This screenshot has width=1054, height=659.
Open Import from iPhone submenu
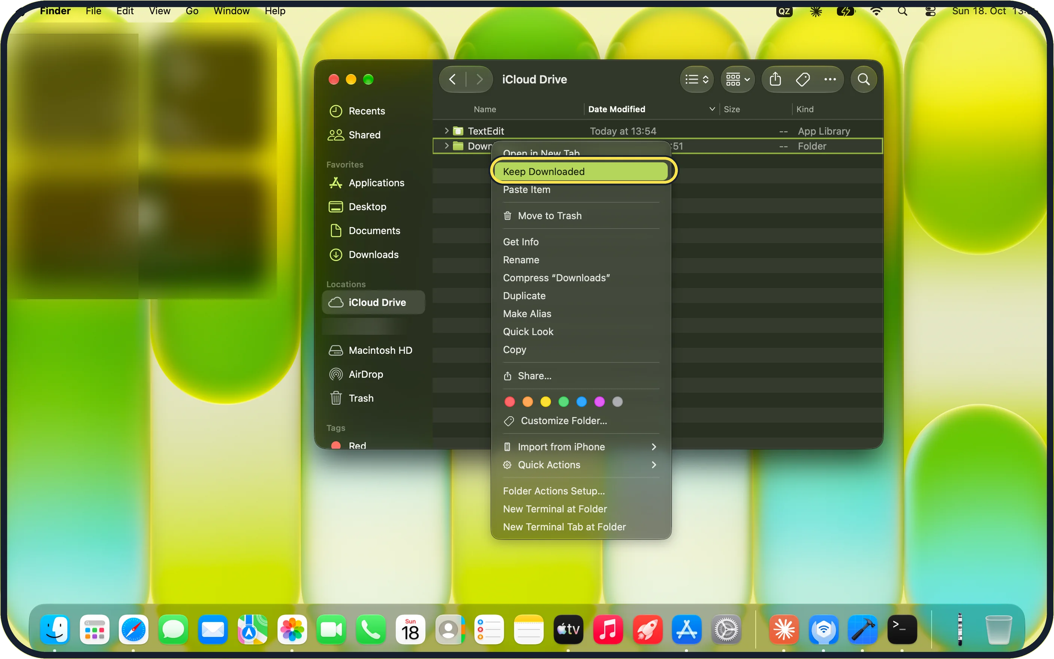pos(581,447)
